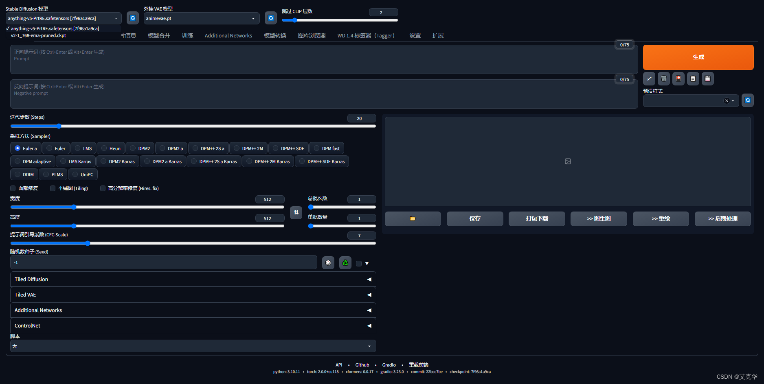Screen dimensions: 764x384
Task: Expand the Tiled VAE section
Action: [x=193, y=295]
